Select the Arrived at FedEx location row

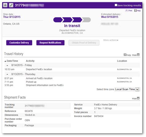72,78
